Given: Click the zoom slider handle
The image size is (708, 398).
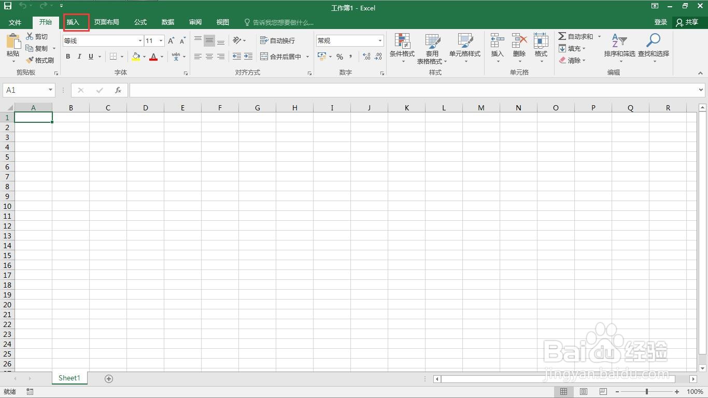Looking at the screenshot, I should [646, 392].
